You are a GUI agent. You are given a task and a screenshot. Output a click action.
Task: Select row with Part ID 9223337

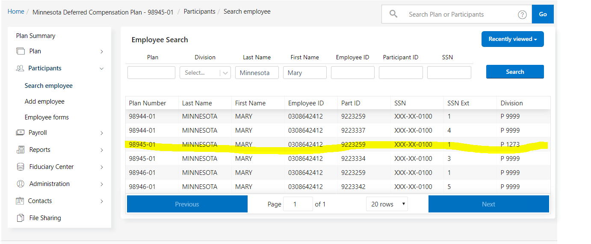(x=338, y=130)
